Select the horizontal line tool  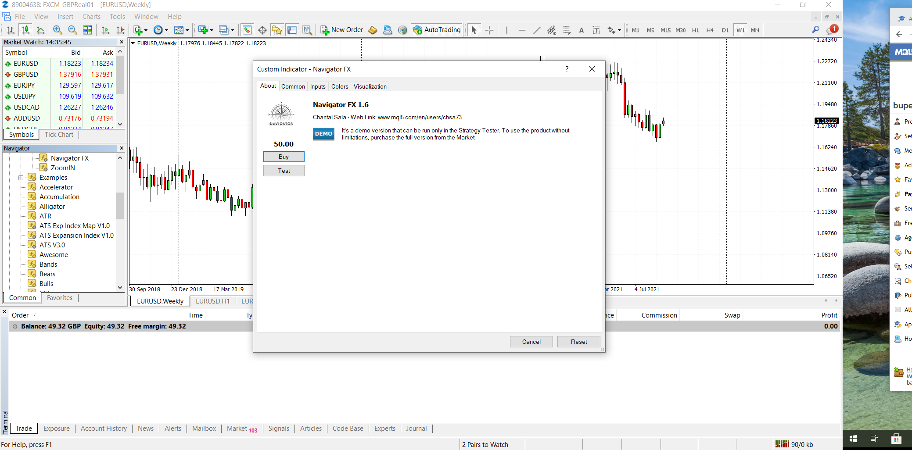click(522, 30)
